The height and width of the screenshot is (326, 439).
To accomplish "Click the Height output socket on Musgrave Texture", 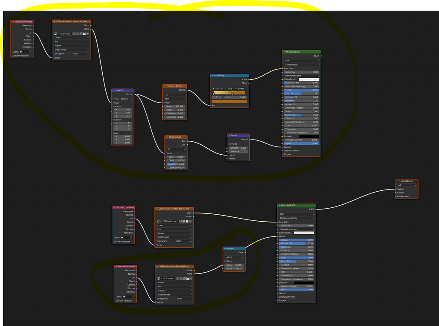I will point(187,90).
